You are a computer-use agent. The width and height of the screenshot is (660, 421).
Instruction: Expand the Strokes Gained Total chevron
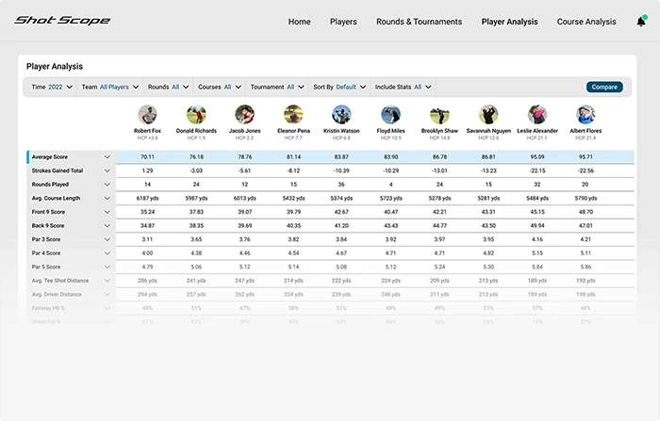pyautogui.click(x=107, y=170)
